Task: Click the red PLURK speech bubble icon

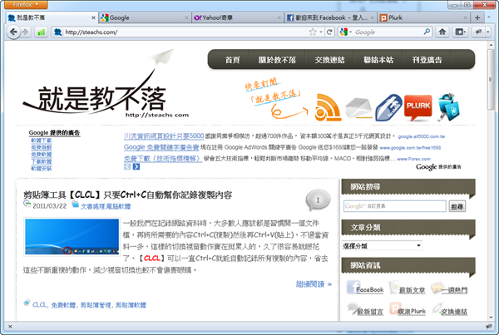Action: (x=418, y=107)
